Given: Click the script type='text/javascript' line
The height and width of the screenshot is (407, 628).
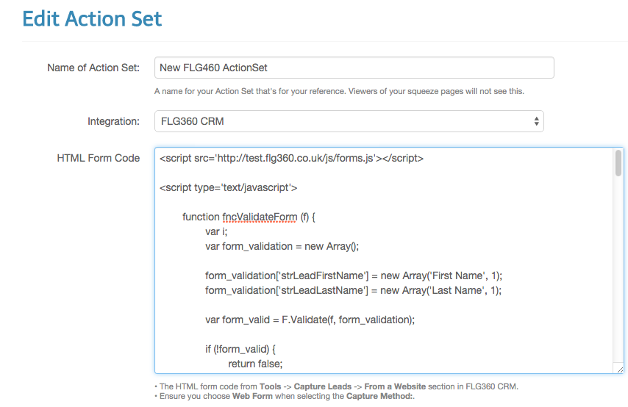Looking at the screenshot, I should click(228, 187).
